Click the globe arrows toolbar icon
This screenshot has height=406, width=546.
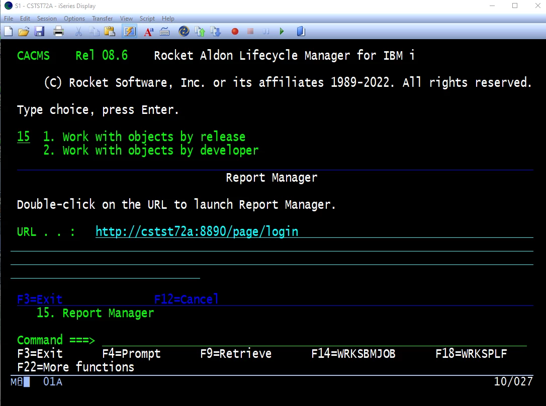pos(184,32)
